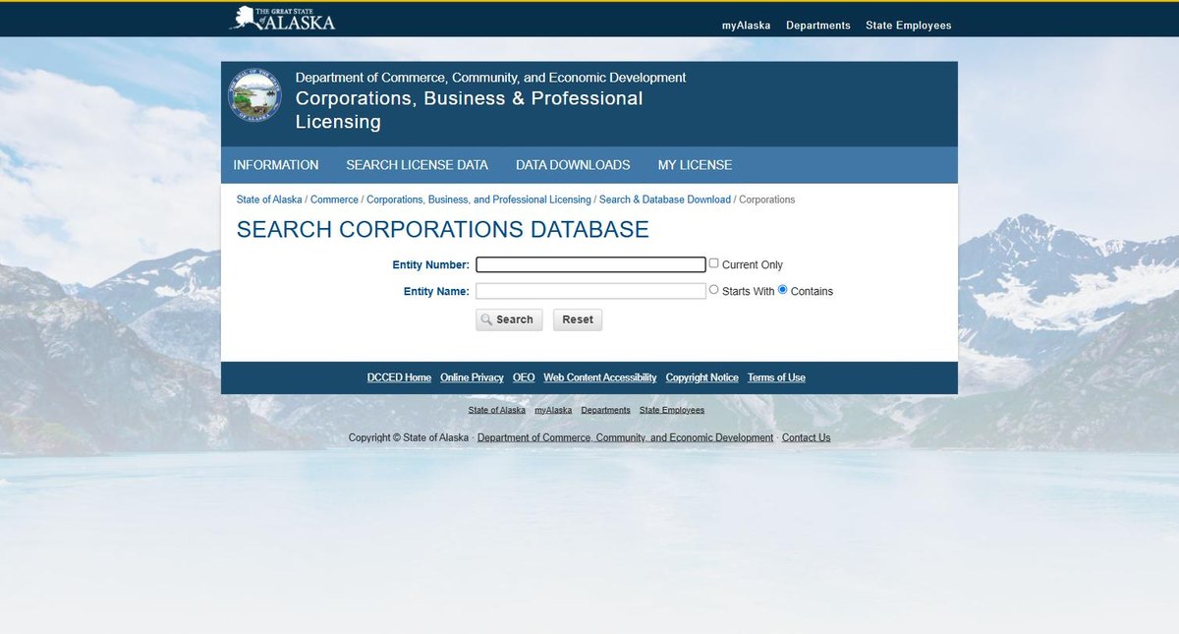Enable the Current Only checkbox
Viewport: 1179px width, 634px height.
(714, 263)
